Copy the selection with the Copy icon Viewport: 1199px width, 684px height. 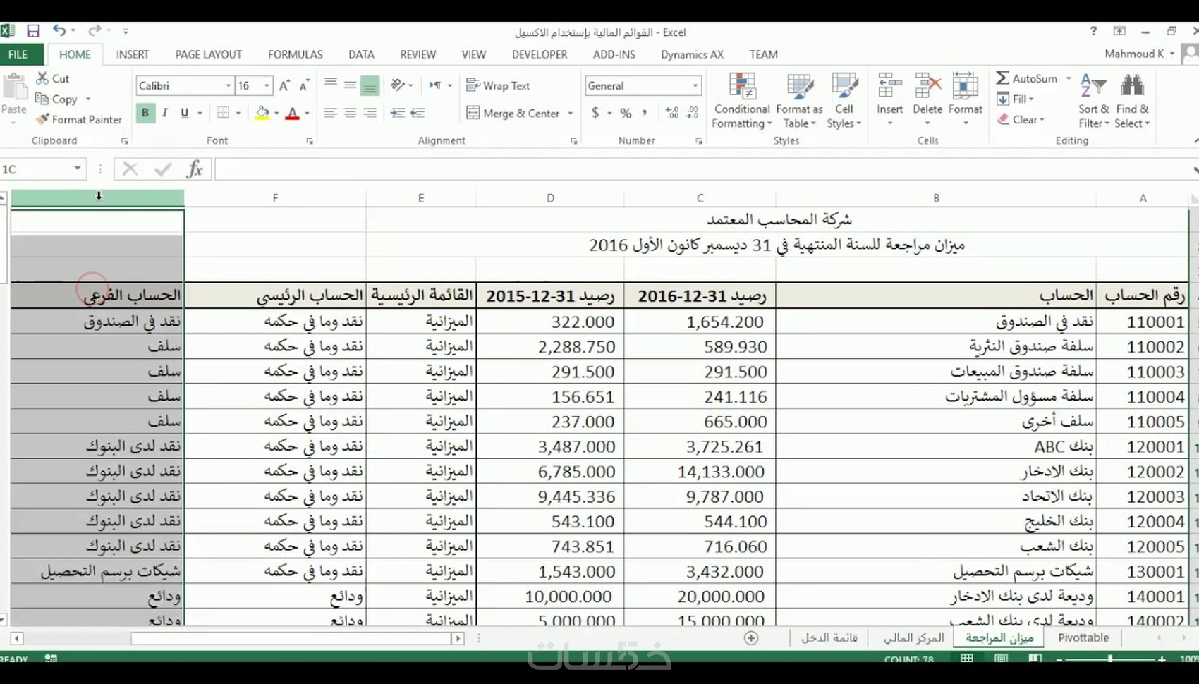(x=42, y=99)
